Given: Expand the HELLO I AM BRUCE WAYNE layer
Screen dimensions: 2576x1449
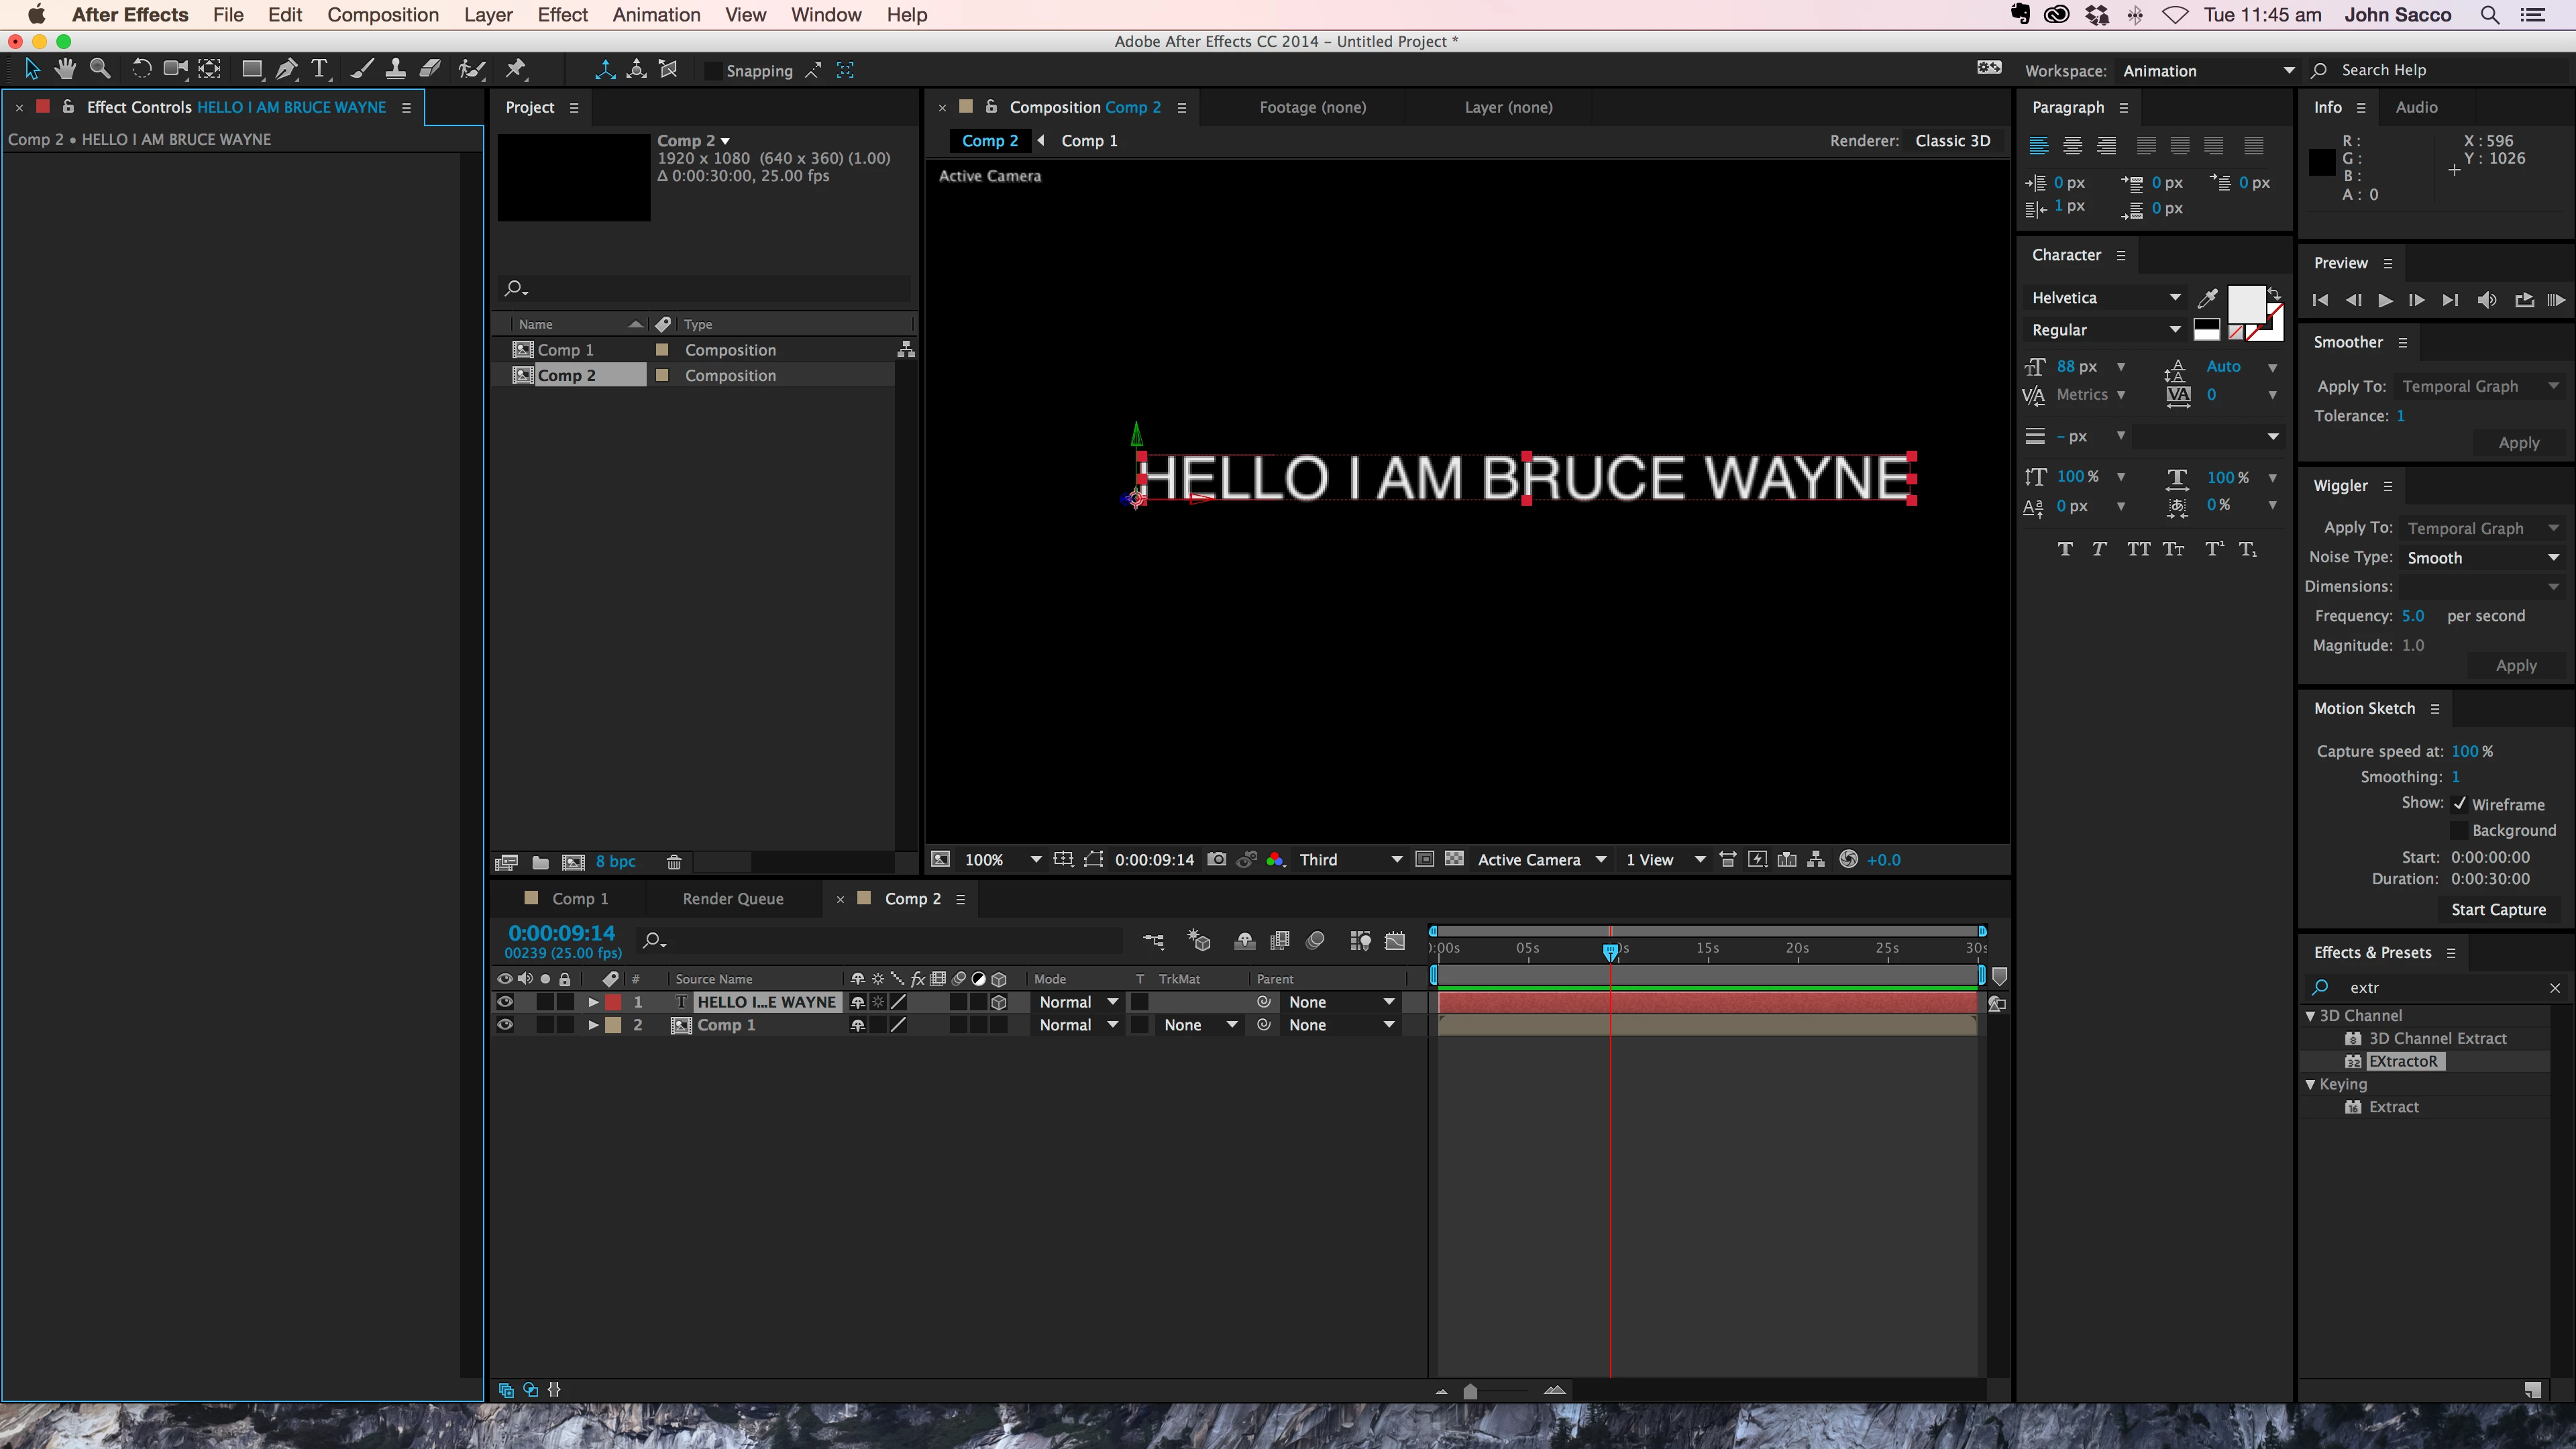Looking at the screenshot, I should 593,1002.
